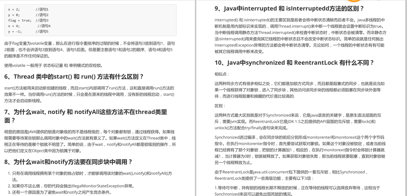Click heading '6、Thread 类中的start() 和 run()'
The height and width of the screenshot is (196, 407).
coord(74,77)
